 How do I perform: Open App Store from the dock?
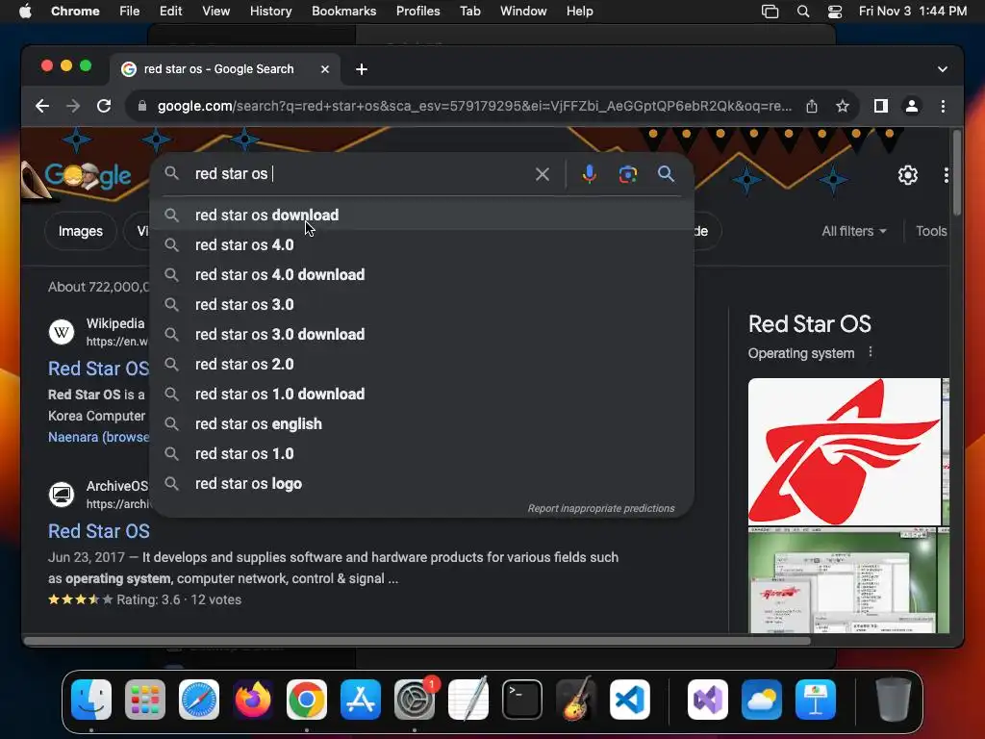pos(361,700)
